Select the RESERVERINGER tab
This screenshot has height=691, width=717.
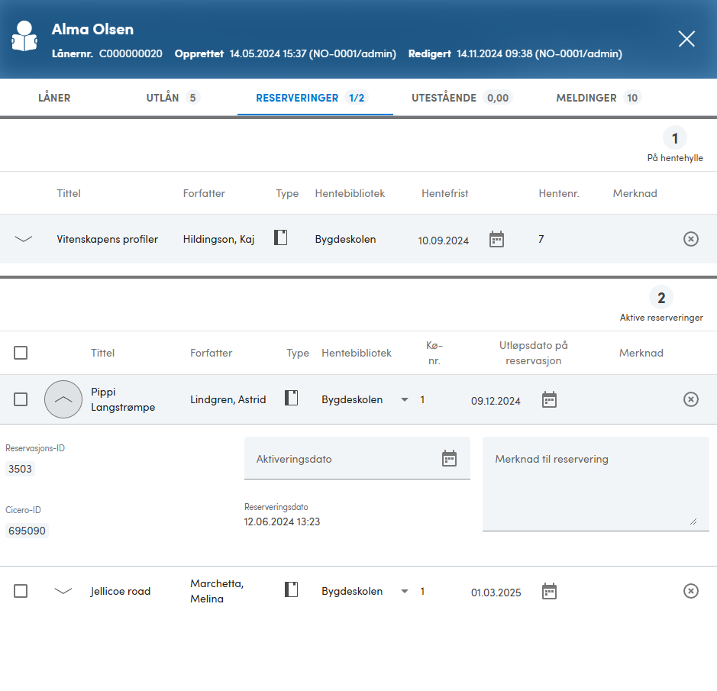(315, 98)
